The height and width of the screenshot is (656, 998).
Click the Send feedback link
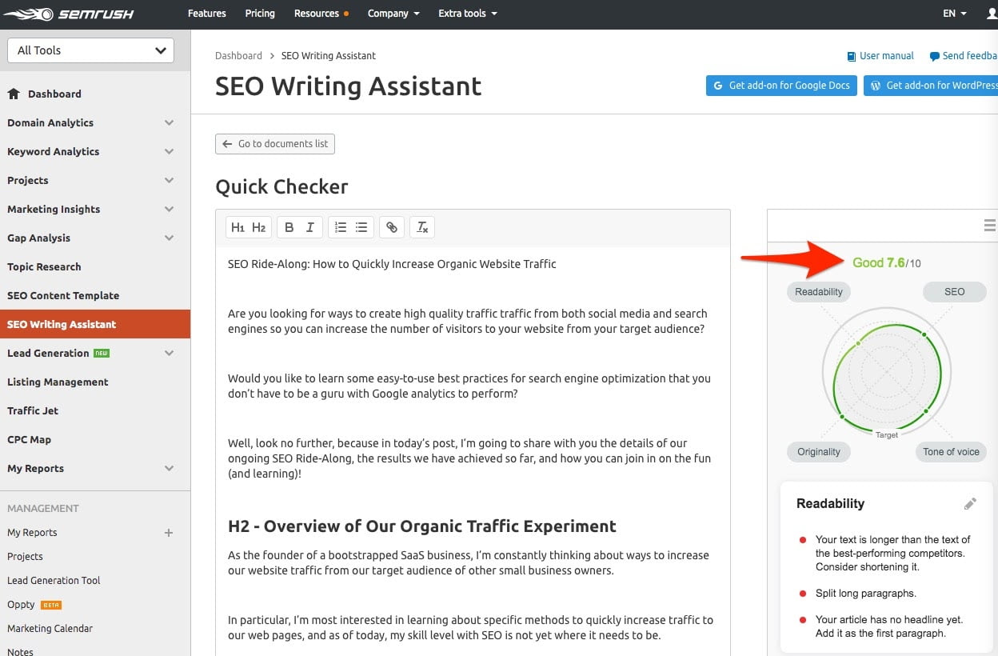coord(964,56)
